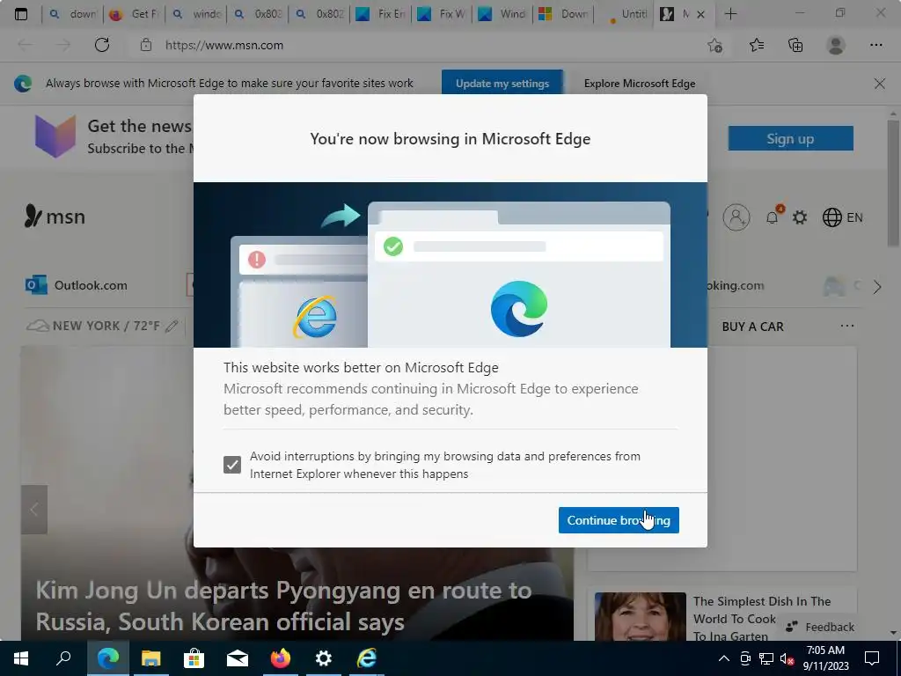Go to previous news slide
This screenshot has height=676, width=901.
[x=34, y=510]
